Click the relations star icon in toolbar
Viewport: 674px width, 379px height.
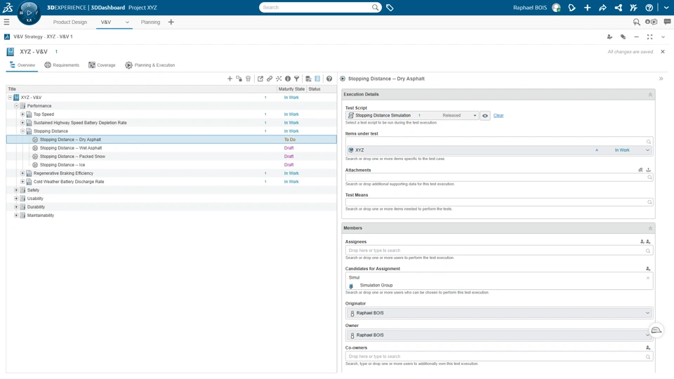click(x=279, y=79)
